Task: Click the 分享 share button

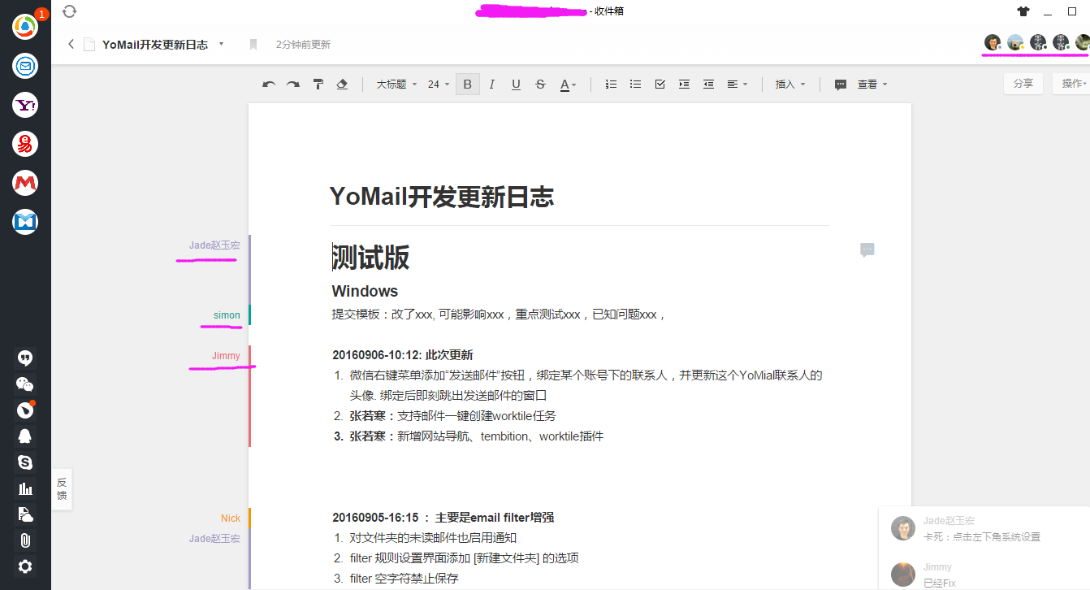Action: tap(1023, 83)
